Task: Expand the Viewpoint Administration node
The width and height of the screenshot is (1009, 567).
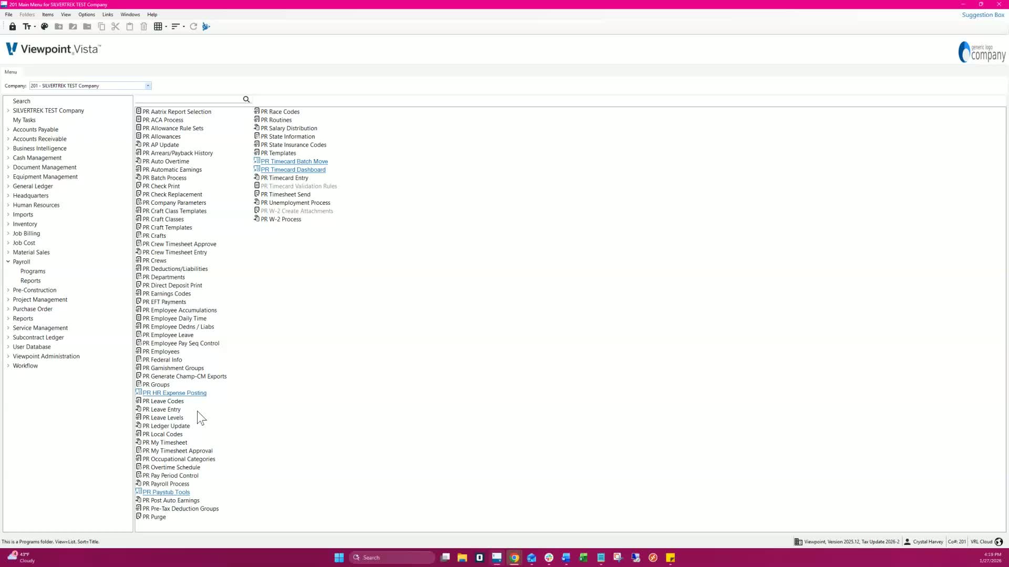Action: click(x=8, y=356)
